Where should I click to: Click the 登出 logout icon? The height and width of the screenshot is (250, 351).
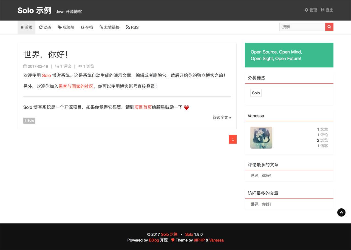pyautogui.click(x=323, y=10)
